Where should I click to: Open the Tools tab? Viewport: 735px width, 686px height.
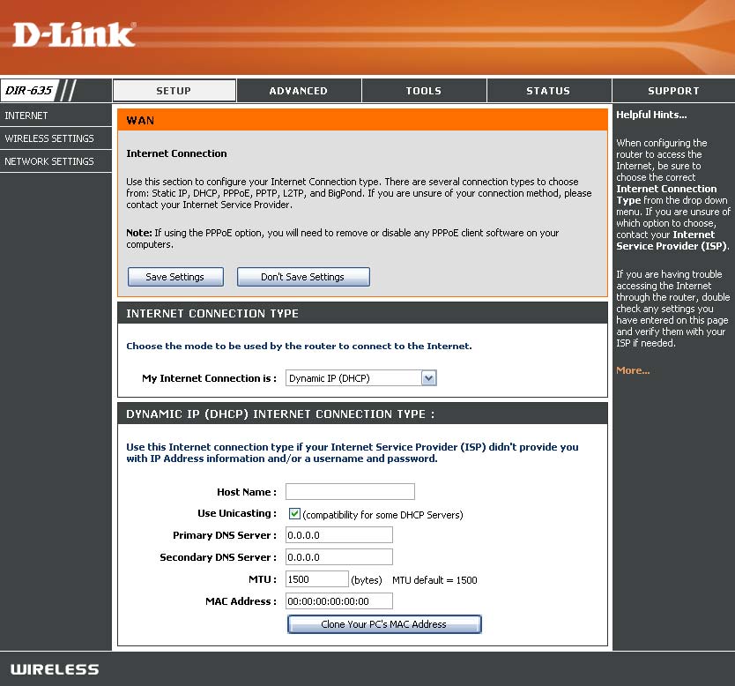(424, 91)
